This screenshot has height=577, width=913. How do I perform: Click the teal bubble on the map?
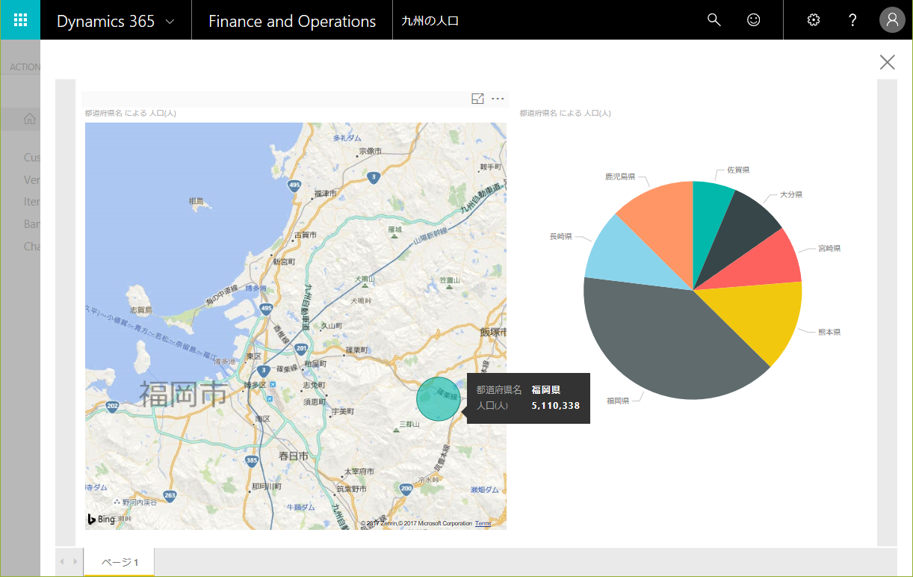click(438, 399)
